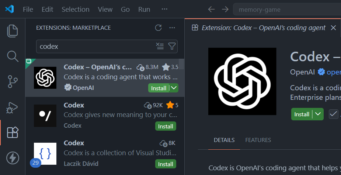Click Install button on extension details page
The height and width of the screenshot is (175, 341).
[302, 114]
